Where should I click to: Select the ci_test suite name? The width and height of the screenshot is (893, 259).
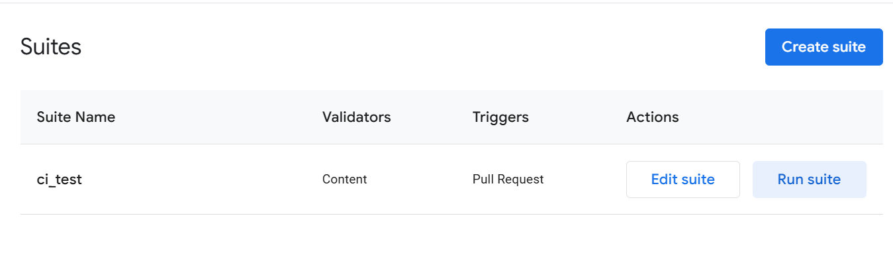coord(60,180)
